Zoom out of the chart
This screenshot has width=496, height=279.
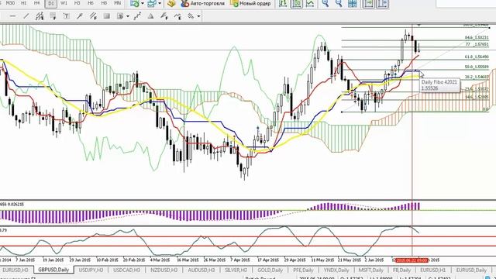(x=339, y=3)
